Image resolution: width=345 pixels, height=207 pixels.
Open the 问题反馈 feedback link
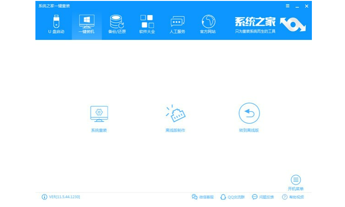[263, 197]
